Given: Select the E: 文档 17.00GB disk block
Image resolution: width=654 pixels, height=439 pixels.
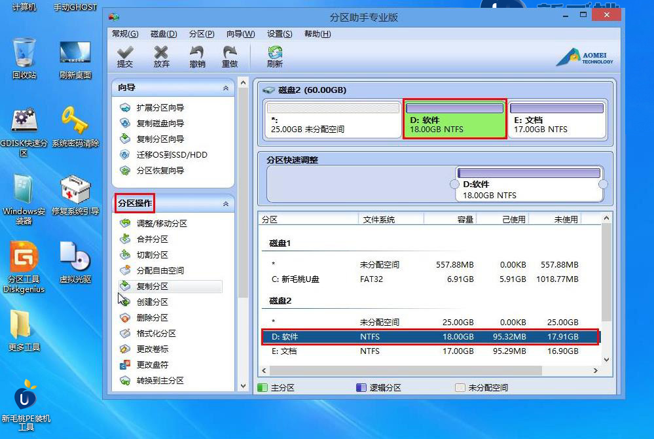Looking at the screenshot, I should coord(556,119).
